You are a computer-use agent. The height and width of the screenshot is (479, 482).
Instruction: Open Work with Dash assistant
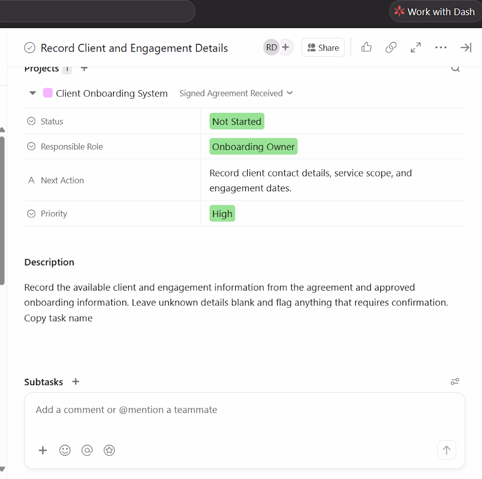click(435, 12)
